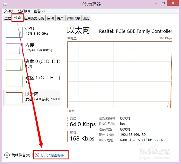Click the 100 Kbps scale label
Viewport: 181px width, 164px height.
(x=166, y=38)
